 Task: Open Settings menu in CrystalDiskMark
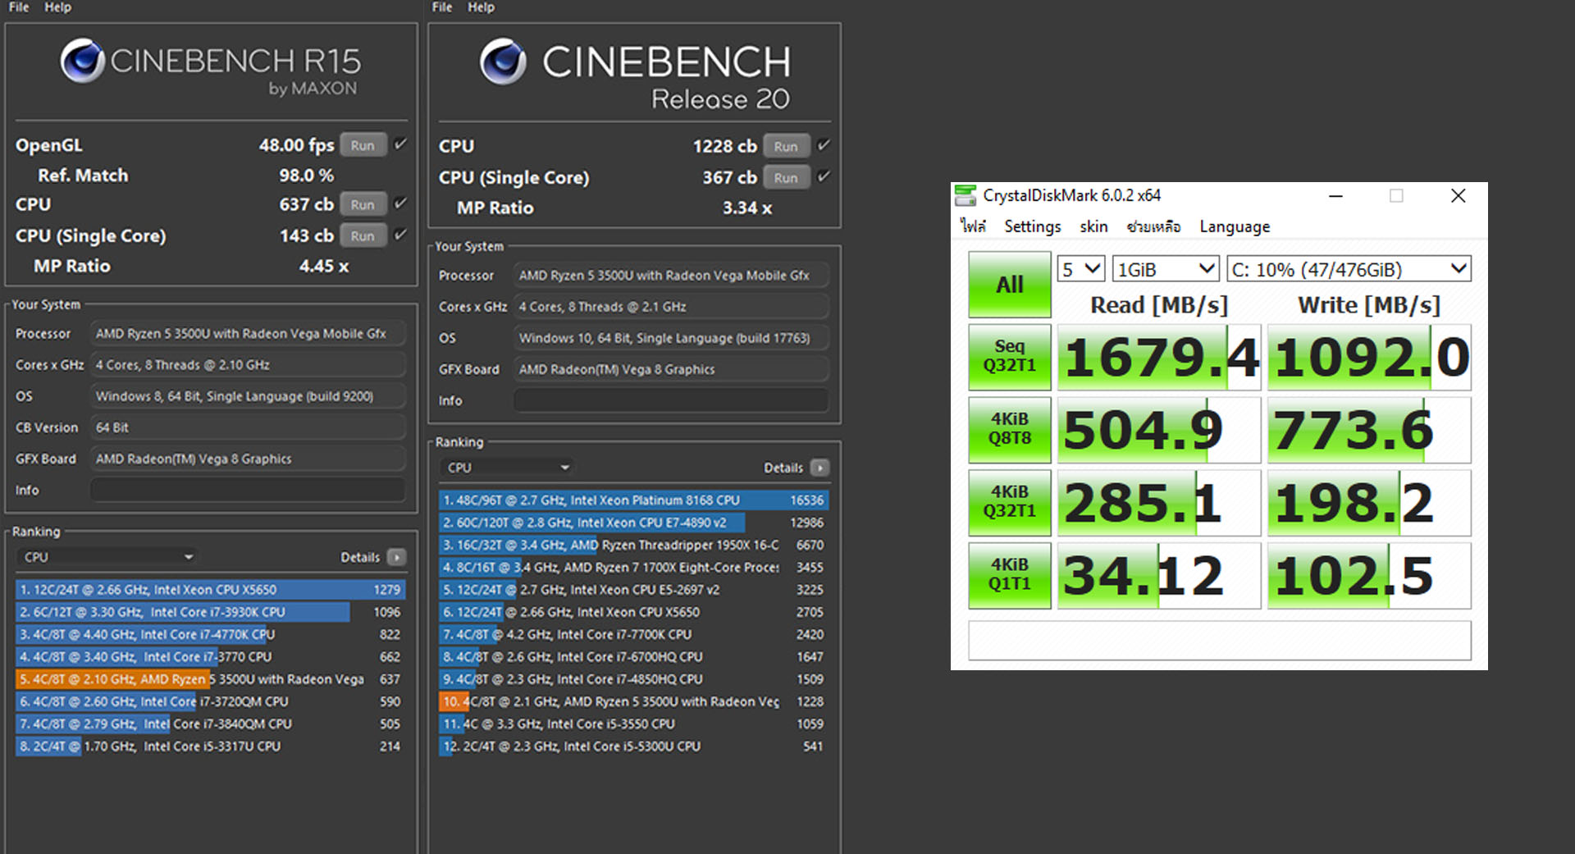click(1032, 226)
